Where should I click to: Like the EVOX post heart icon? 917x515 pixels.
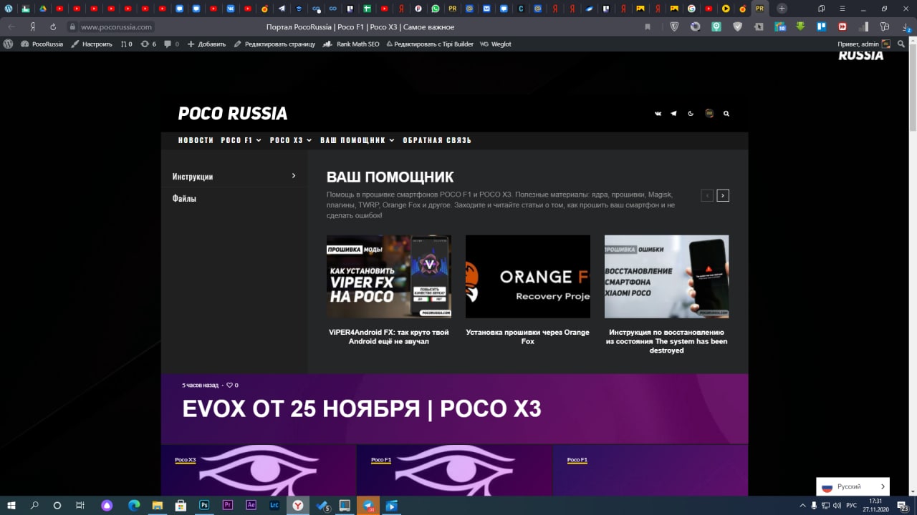pos(230,385)
